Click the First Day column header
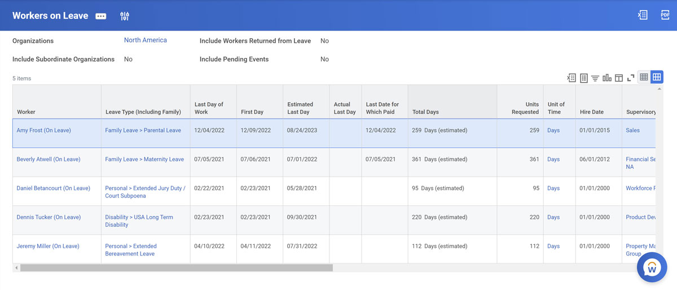Screen dimensions: 677x290 click(x=260, y=102)
